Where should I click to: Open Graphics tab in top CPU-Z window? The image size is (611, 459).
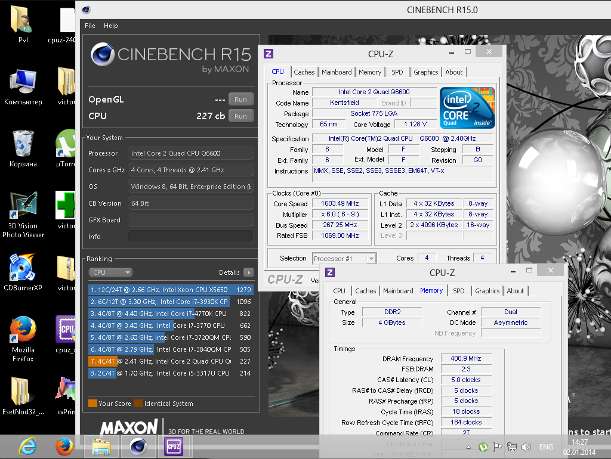(x=425, y=72)
